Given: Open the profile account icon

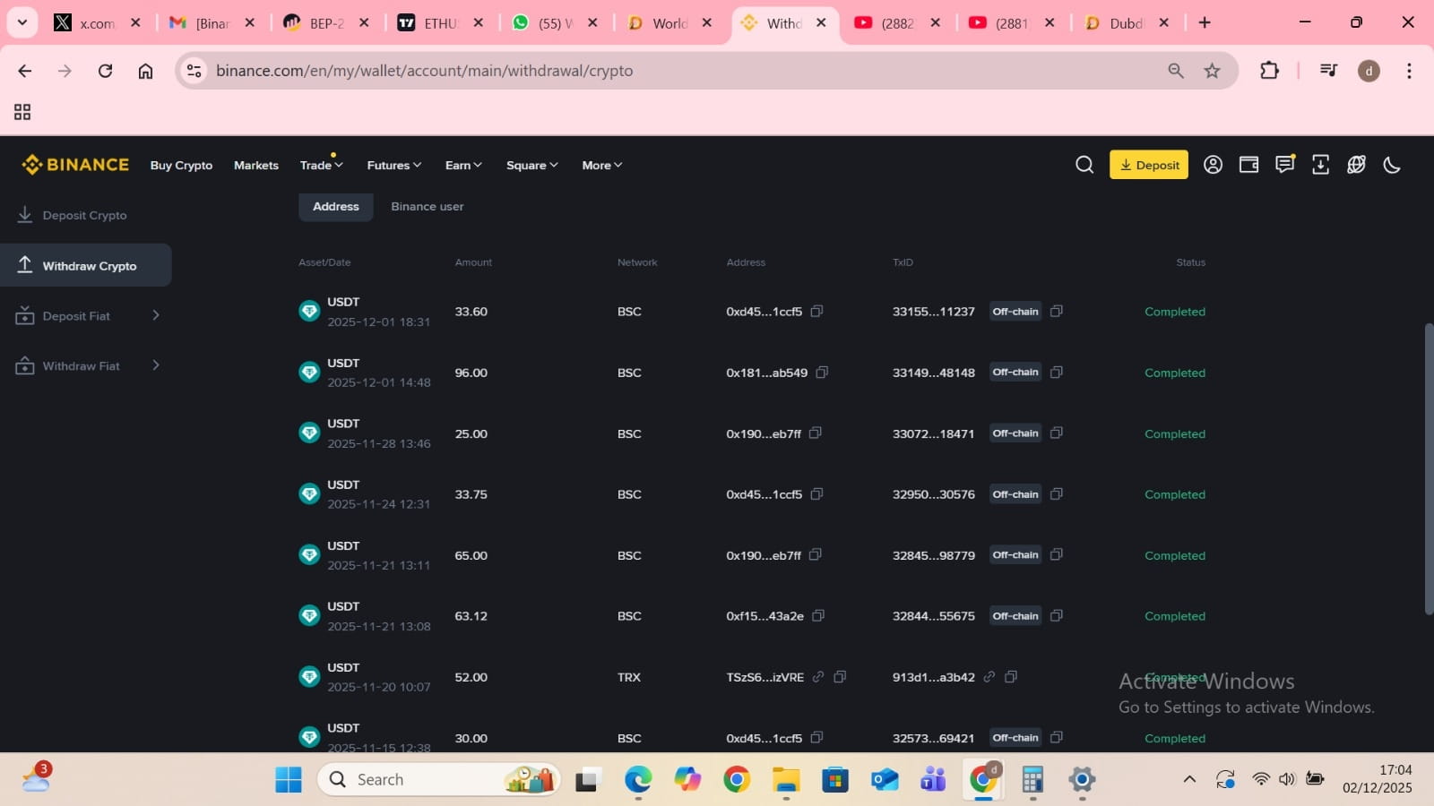Looking at the screenshot, I should tap(1213, 165).
